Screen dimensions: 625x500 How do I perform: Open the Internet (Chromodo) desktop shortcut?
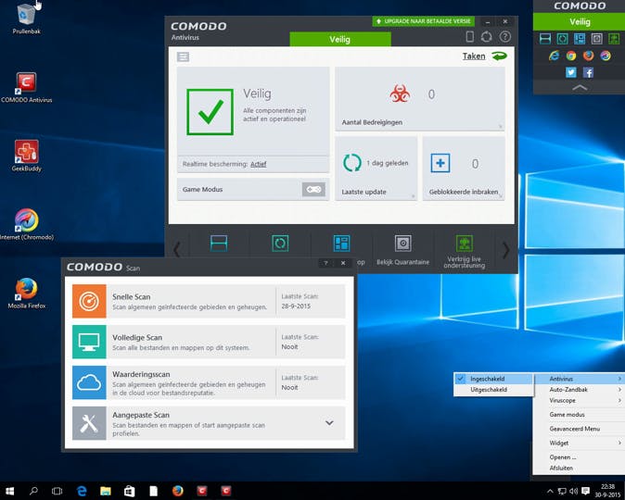click(27, 224)
